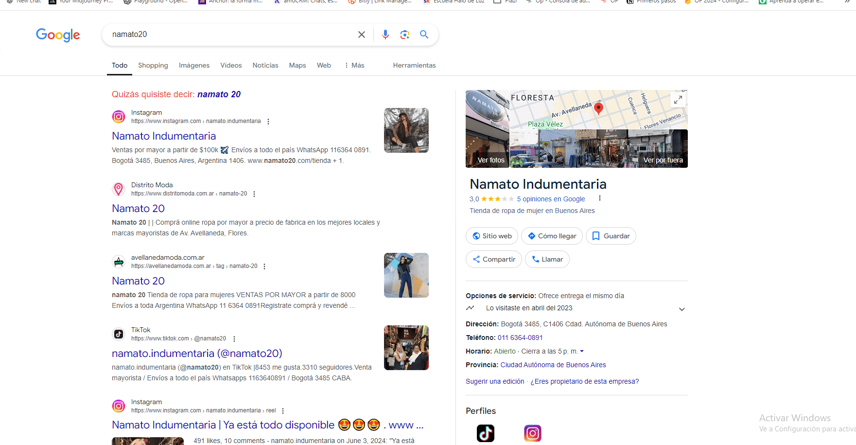This screenshot has height=445, width=856.
Task: Open the Namato Indumentaria knowledge panel title
Action: [x=538, y=184]
